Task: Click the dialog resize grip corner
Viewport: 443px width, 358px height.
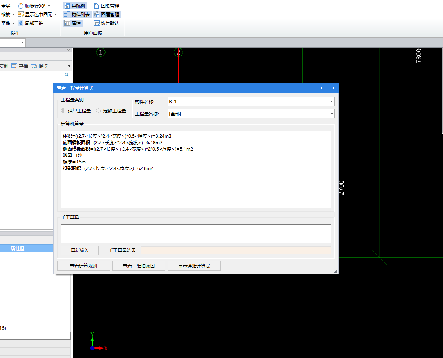Action: click(x=335, y=272)
